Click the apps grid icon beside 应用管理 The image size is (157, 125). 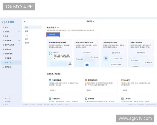(x=3, y=40)
